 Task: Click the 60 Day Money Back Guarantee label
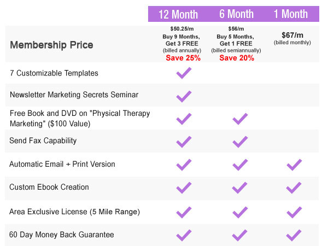point(61,235)
